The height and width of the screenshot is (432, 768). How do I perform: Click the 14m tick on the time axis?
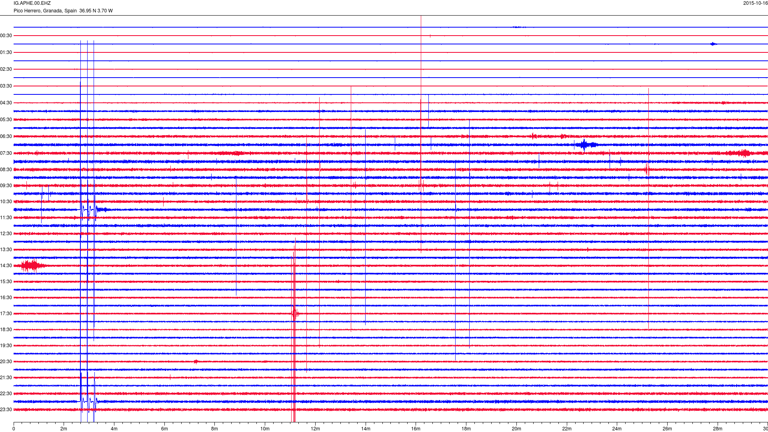pyautogui.click(x=366, y=429)
